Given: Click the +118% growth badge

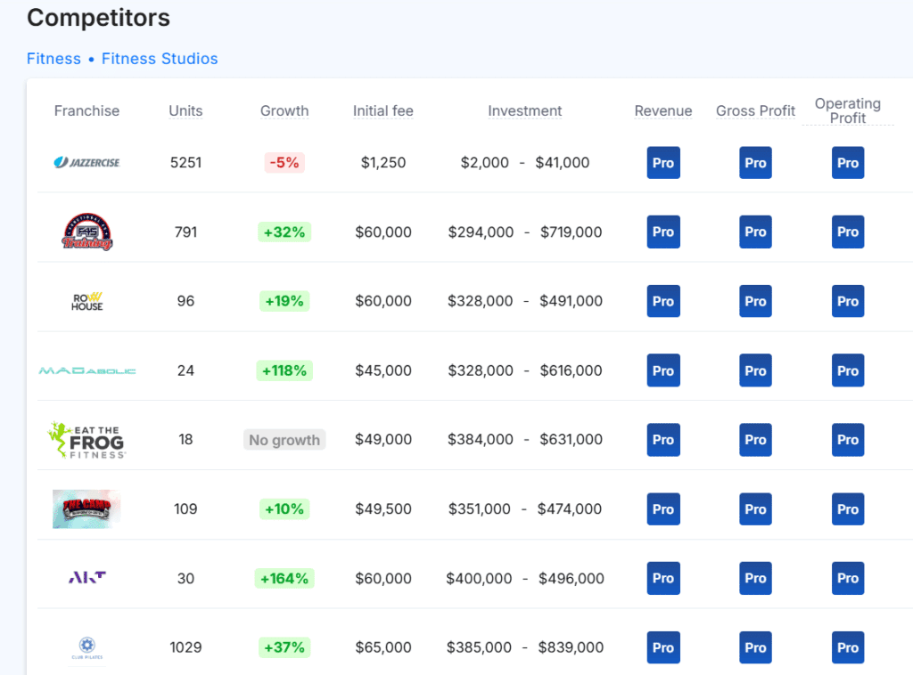Looking at the screenshot, I should pyautogui.click(x=284, y=370).
